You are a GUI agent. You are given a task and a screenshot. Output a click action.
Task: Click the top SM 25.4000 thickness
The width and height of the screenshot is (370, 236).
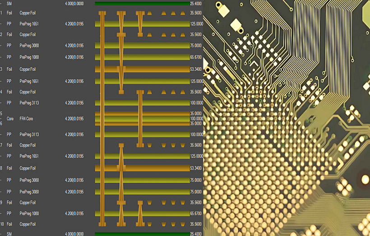(196, 4)
